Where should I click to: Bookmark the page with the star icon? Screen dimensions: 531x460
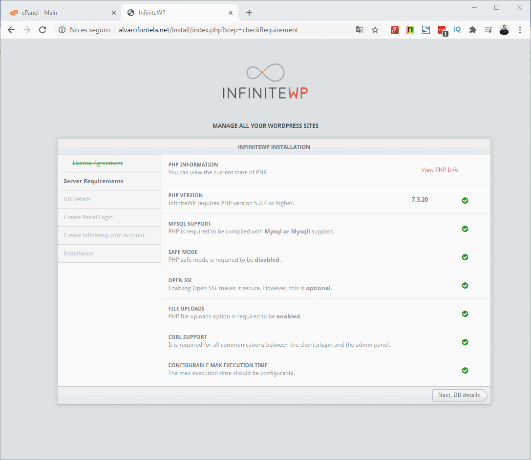point(375,30)
